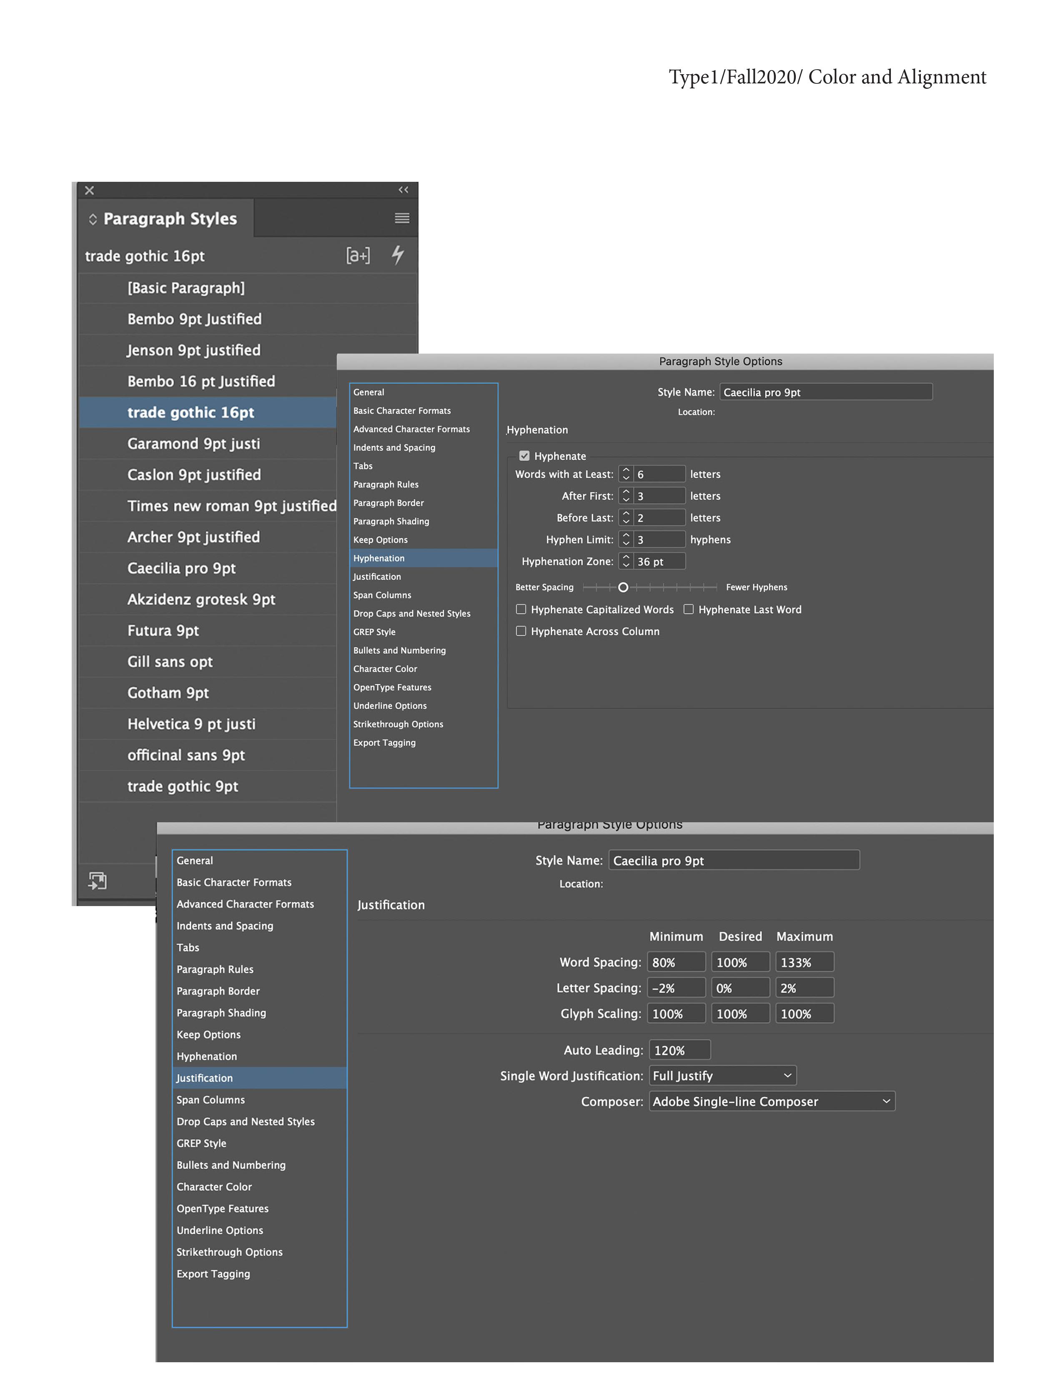Select Justification in upper dialog category list

377,577
